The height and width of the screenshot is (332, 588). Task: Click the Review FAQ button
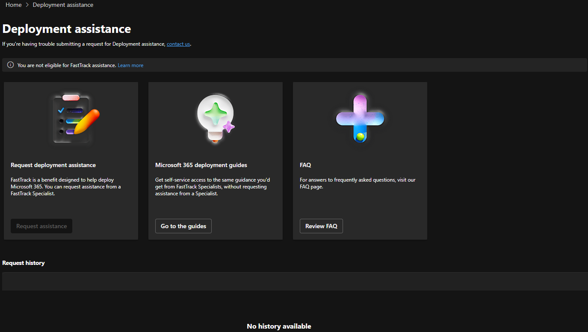click(321, 226)
